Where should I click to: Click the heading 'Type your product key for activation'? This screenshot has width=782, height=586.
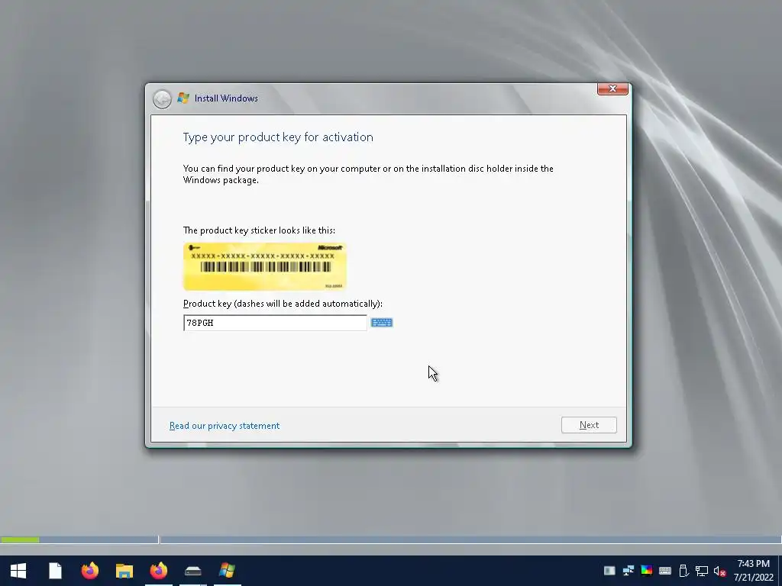278,137
